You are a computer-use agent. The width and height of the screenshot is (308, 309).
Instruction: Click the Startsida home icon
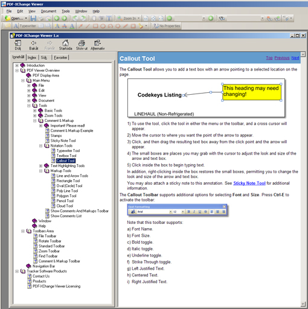[65, 45]
